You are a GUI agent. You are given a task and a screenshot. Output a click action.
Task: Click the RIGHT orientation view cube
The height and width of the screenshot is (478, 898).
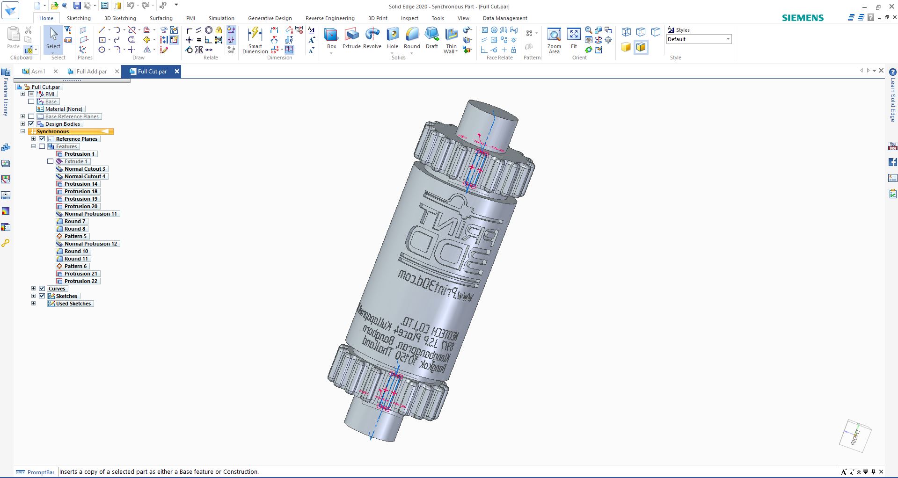855,436
